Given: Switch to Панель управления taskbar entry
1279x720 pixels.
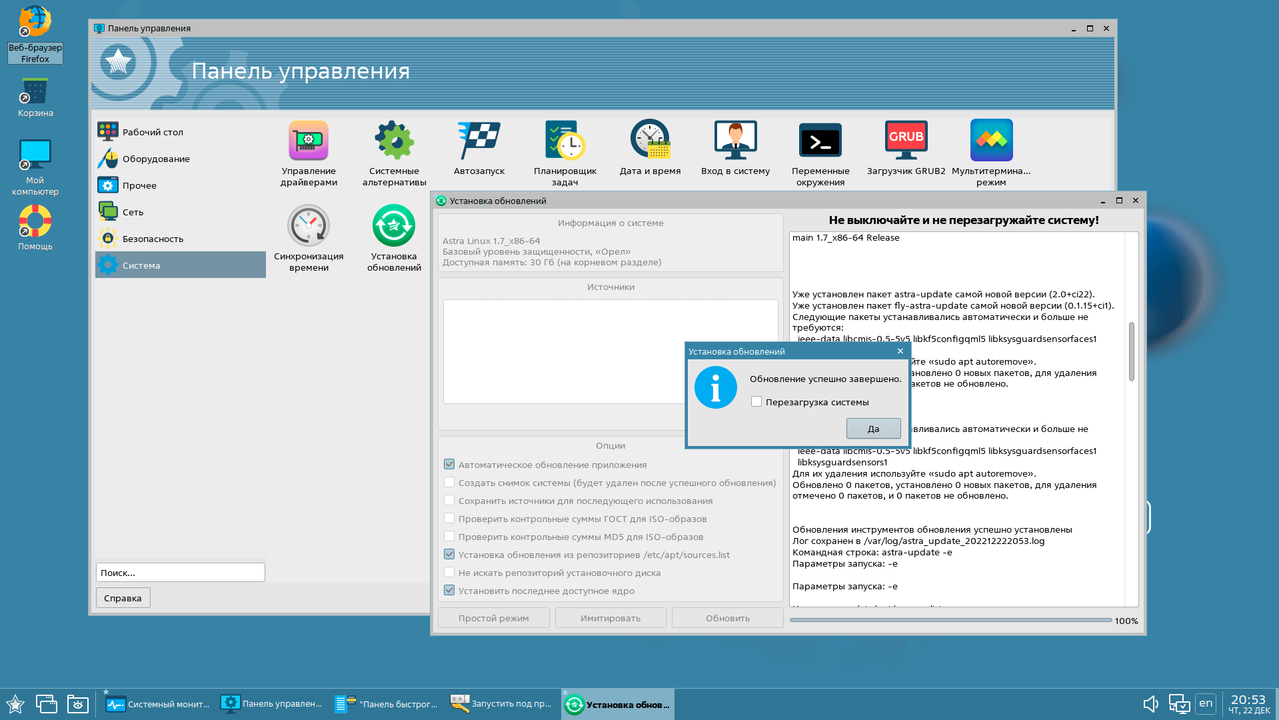Looking at the screenshot, I should tap(272, 704).
